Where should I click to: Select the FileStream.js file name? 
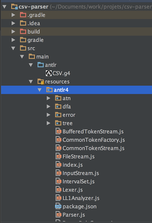(x=78, y=157)
